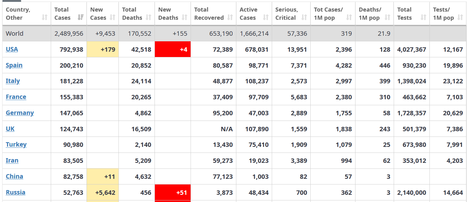Screen dimensions: 468x202
Task: Sort by Total Cases column icon
Action: [x=81, y=18]
